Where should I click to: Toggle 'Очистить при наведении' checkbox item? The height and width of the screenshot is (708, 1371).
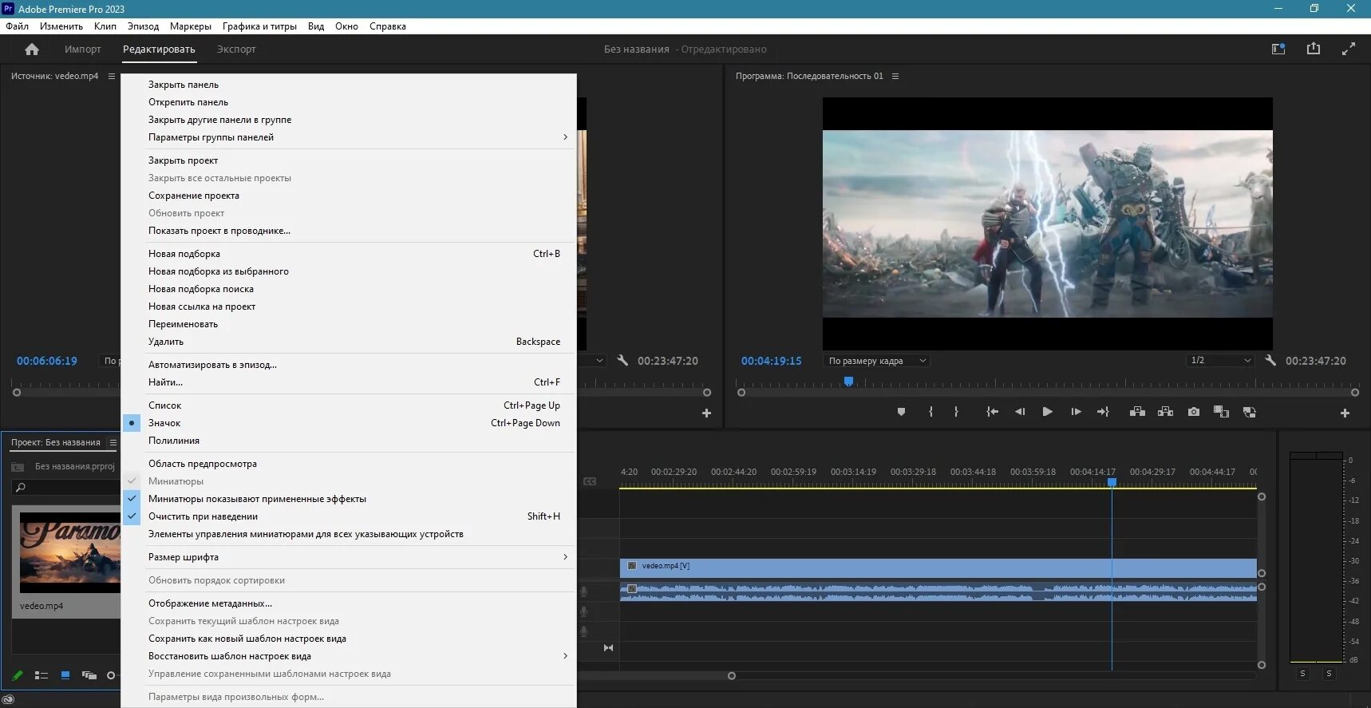point(203,516)
